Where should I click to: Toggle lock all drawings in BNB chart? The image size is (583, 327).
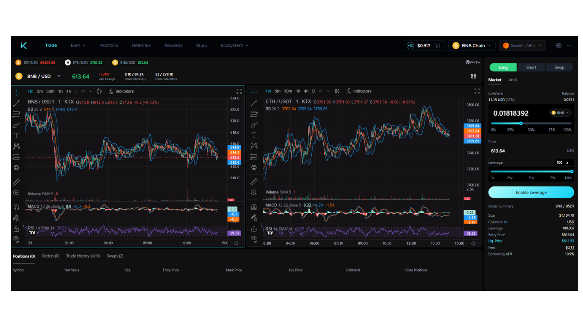pos(16,228)
